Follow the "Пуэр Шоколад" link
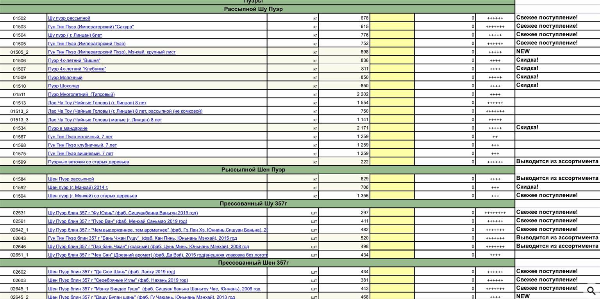 (x=64, y=86)
